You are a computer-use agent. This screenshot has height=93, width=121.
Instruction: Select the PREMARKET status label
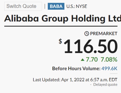104,34
